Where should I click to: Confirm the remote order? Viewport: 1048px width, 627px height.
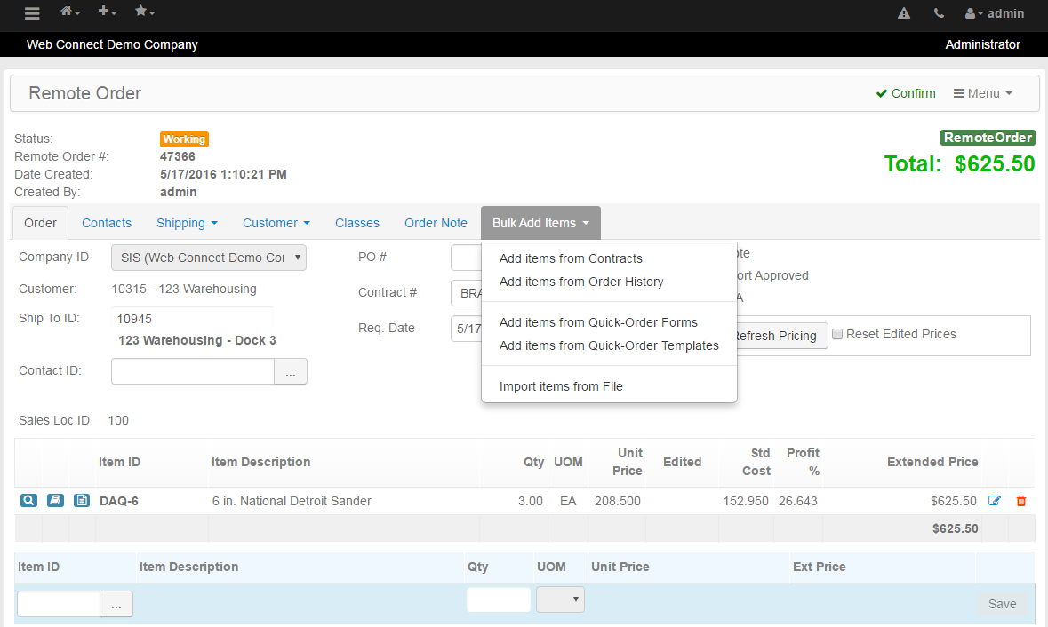click(906, 93)
